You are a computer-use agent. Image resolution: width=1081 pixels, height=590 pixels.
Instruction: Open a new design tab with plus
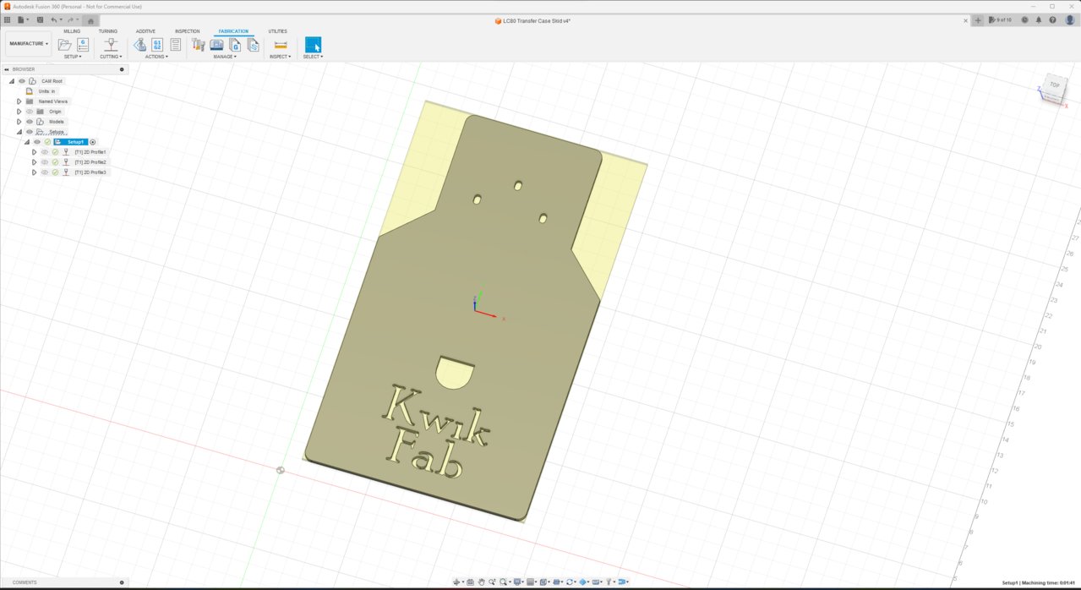click(978, 20)
